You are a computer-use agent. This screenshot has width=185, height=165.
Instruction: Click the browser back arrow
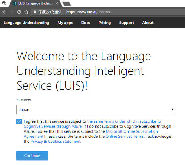4,12
